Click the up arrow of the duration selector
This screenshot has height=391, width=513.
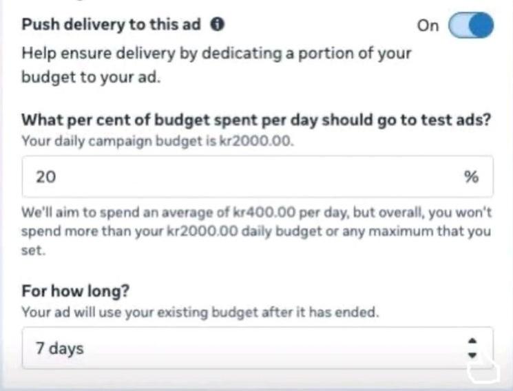click(x=472, y=341)
